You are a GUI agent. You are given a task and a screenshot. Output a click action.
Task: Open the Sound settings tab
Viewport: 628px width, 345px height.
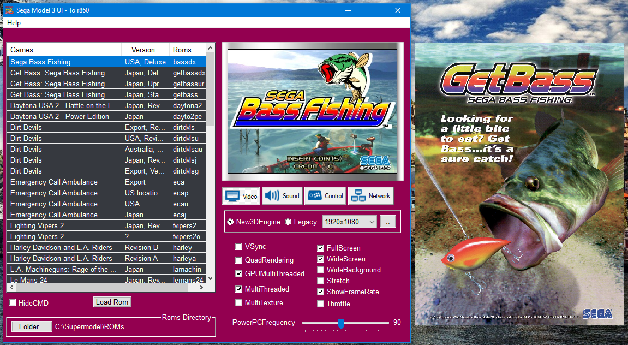[x=282, y=196]
